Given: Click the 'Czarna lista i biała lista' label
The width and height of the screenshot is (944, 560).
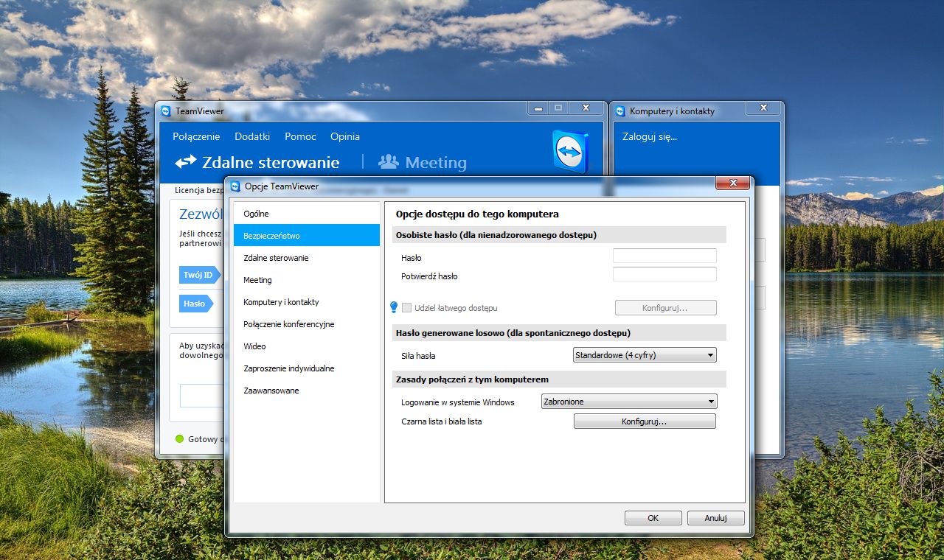Looking at the screenshot, I should (441, 421).
